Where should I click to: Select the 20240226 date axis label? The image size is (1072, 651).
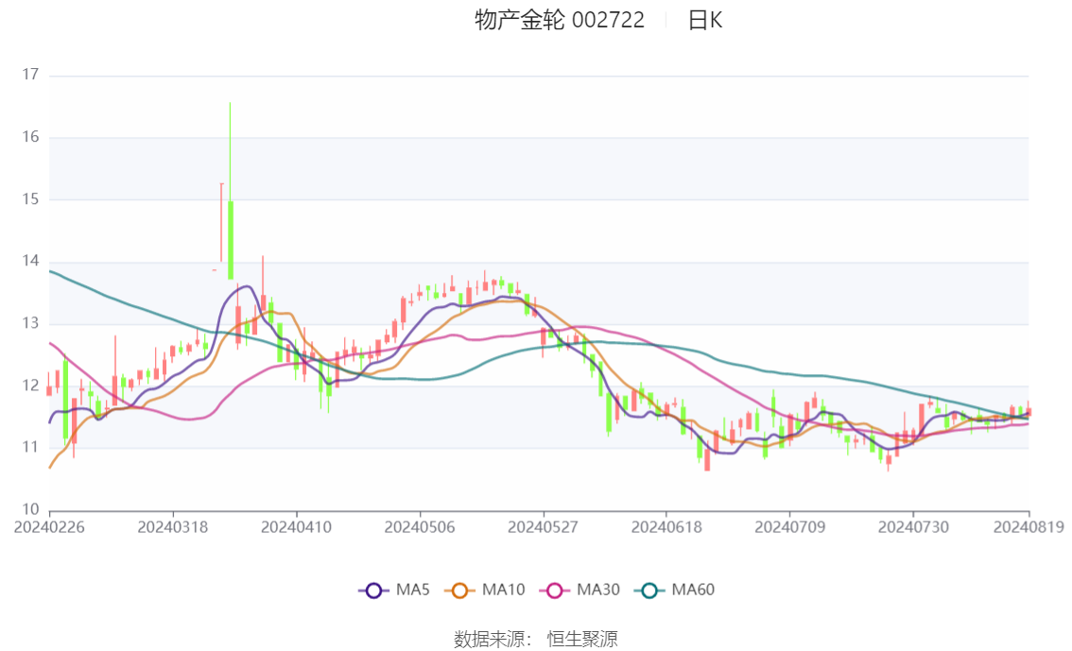49,527
